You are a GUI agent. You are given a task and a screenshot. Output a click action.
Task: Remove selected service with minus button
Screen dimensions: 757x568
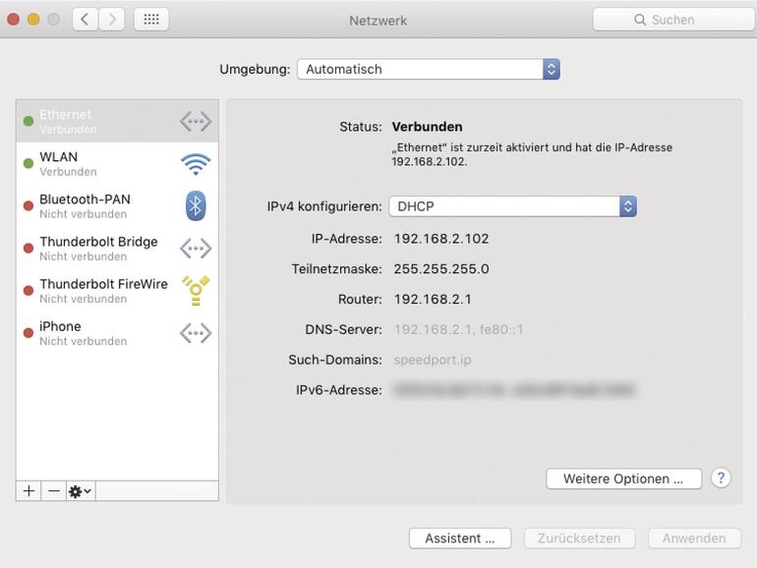point(54,491)
